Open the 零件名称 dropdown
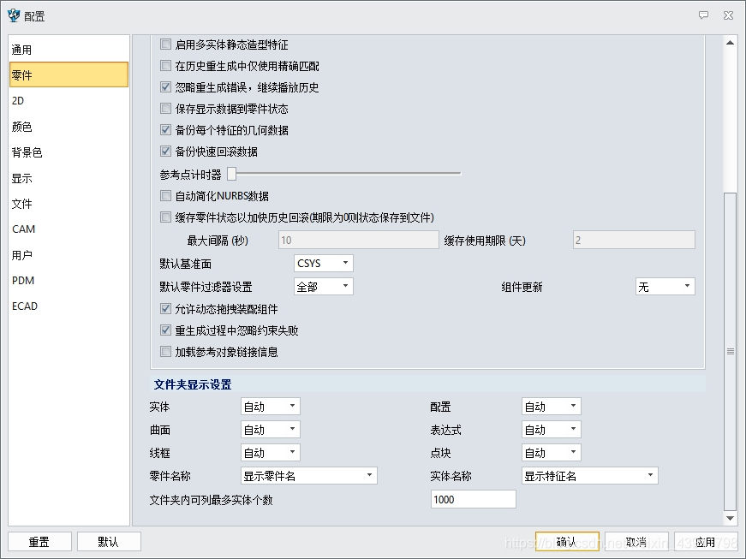Screen dimensions: 746x559 click(x=309, y=476)
